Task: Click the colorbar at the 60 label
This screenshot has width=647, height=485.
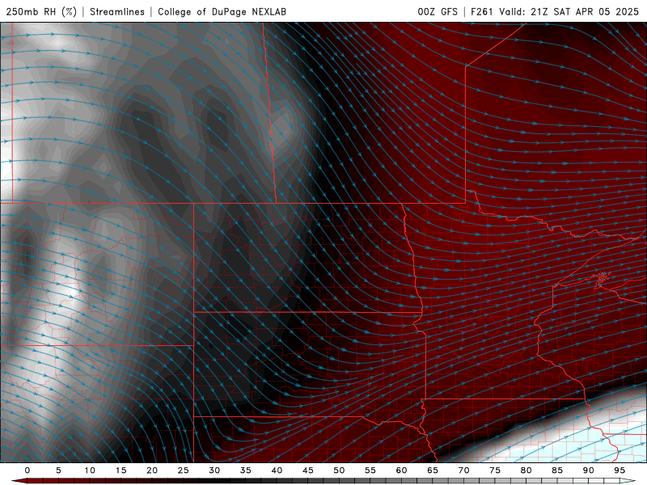Action: click(401, 470)
